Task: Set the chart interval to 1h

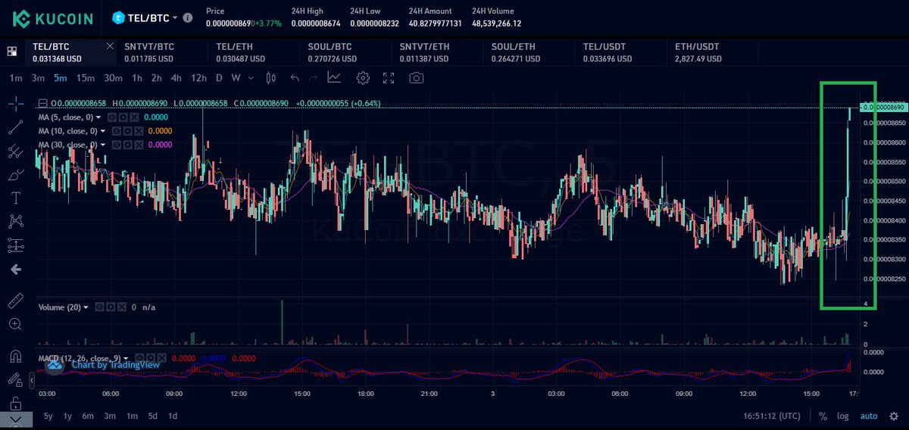Action: pyautogui.click(x=136, y=77)
